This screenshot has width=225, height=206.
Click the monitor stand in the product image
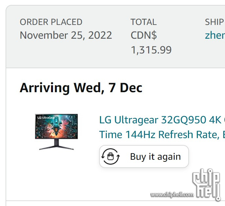point(56,144)
